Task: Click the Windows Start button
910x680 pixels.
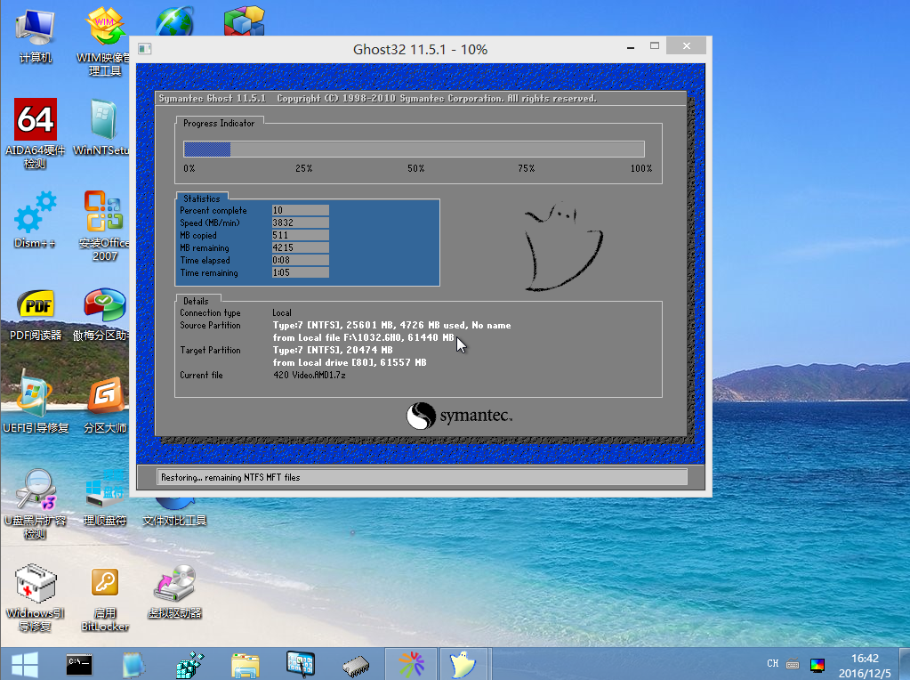Action: tap(25, 664)
